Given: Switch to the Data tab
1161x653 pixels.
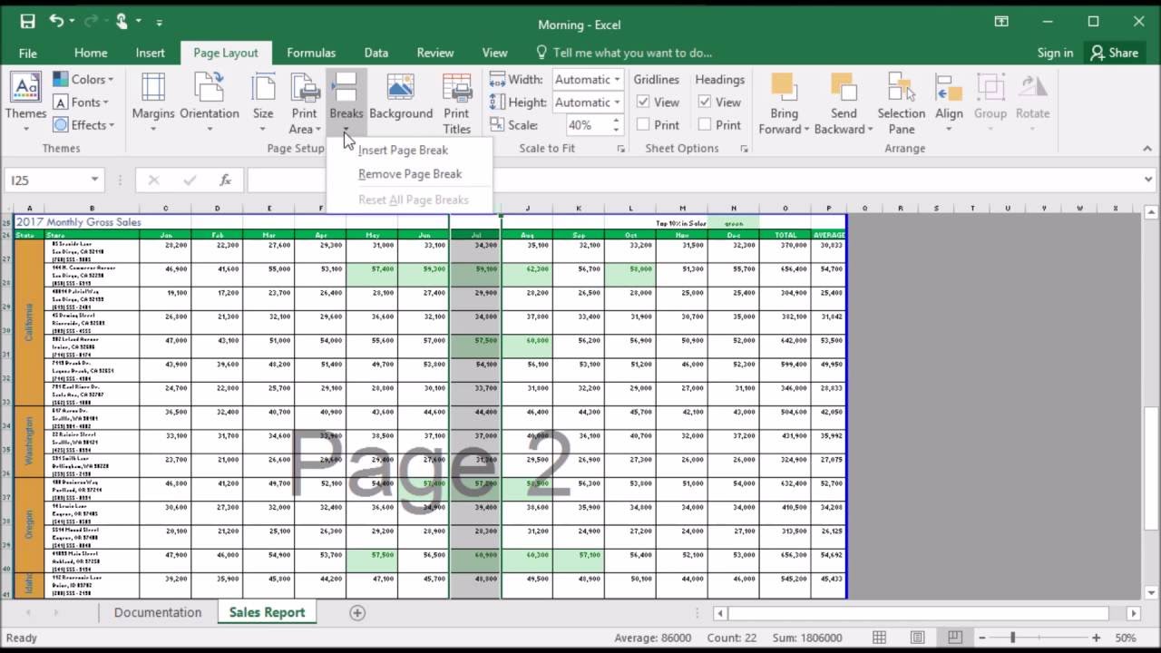Looking at the screenshot, I should coord(376,53).
